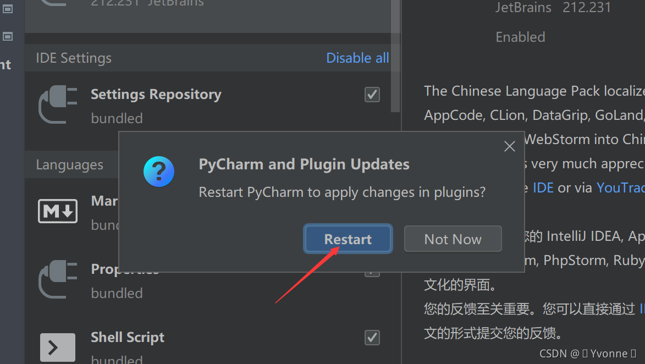Click the top left-sidebar window icon
The width and height of the screenshot is (645, 364).
coord(8,9)
